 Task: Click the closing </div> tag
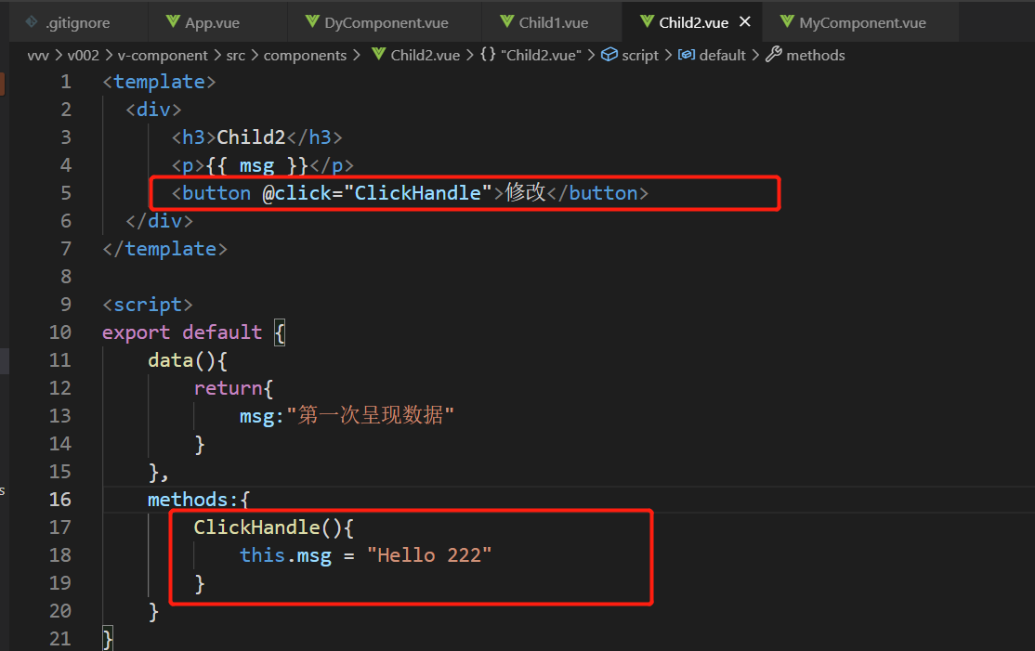159,221
